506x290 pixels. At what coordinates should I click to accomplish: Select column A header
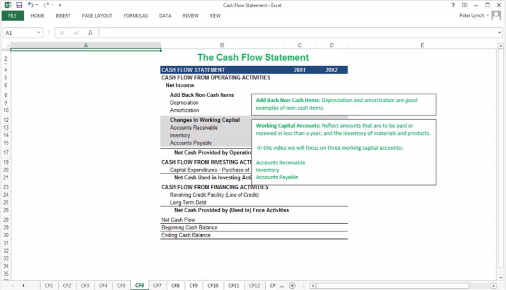click(x=86, y=45)
